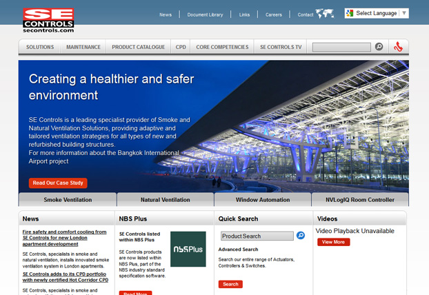Viewport: 429px width, 295px height.
Task: Click the magnifier icon in the navigation bar
Action: 379,47
